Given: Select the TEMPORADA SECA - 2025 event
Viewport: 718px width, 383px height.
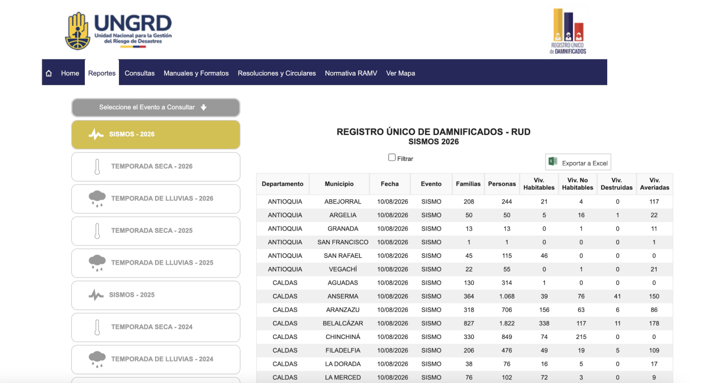Looking at the screenshot, I should click(x=156, y=231).
